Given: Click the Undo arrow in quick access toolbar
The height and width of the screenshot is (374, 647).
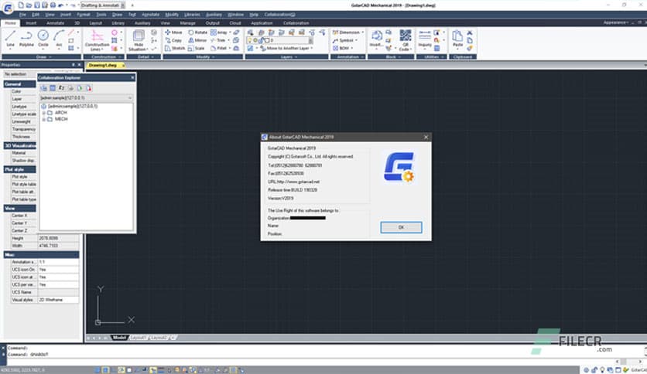Looking at the screenshot, I should [61, 5].
